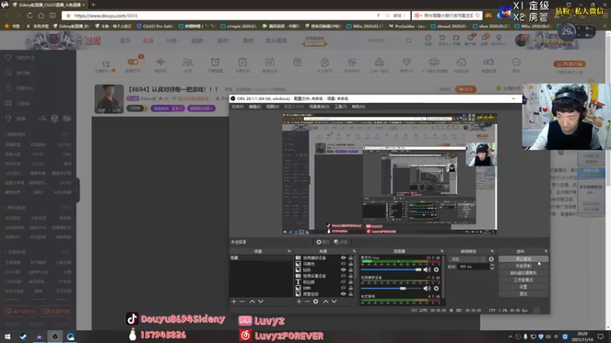Viewport: 611px width, 343px height.
Task: Open OBS 文件(F) menu
Action: coord(238,107)
